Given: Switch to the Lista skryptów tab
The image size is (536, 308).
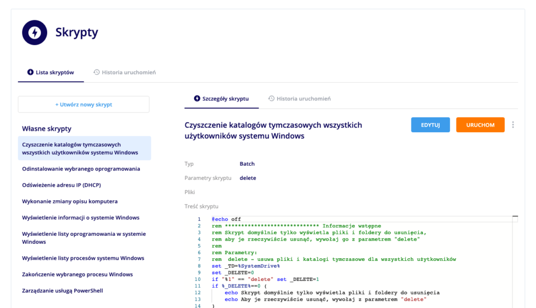Looking at the screenshot, I should 51,72.
